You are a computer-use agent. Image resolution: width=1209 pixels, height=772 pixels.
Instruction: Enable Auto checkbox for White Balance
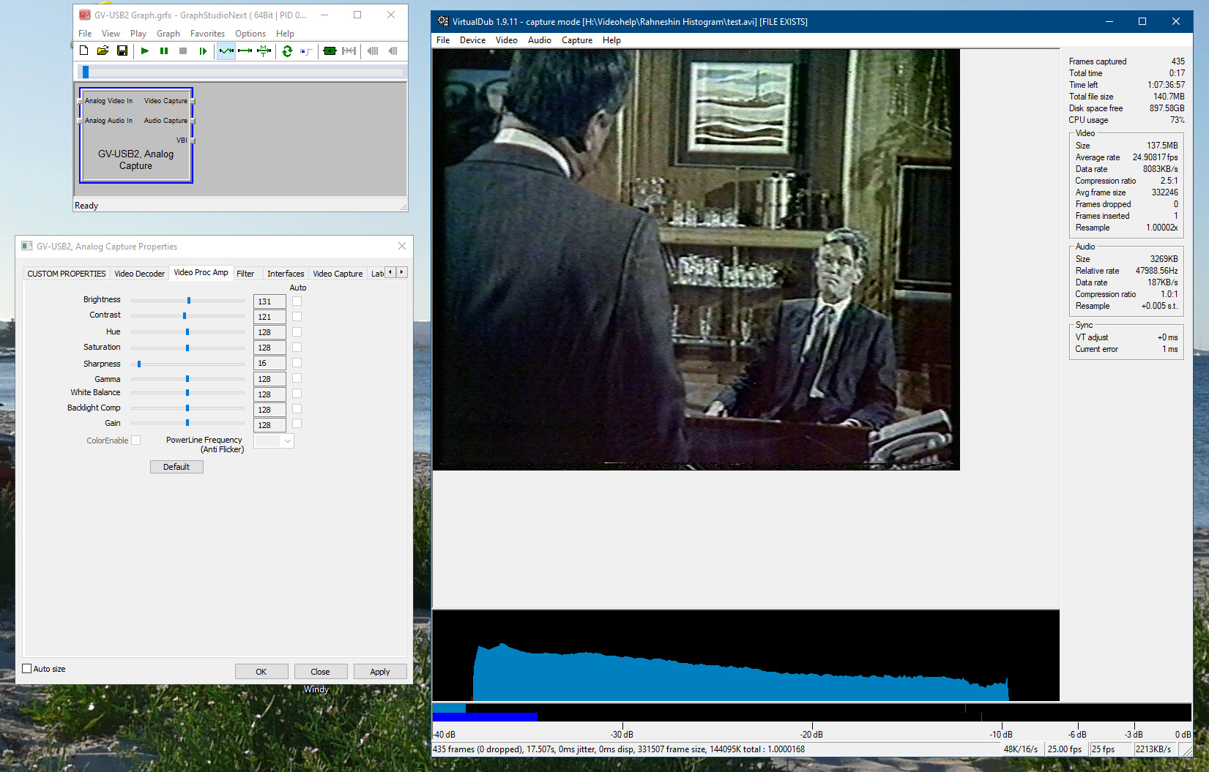[297, 393]
